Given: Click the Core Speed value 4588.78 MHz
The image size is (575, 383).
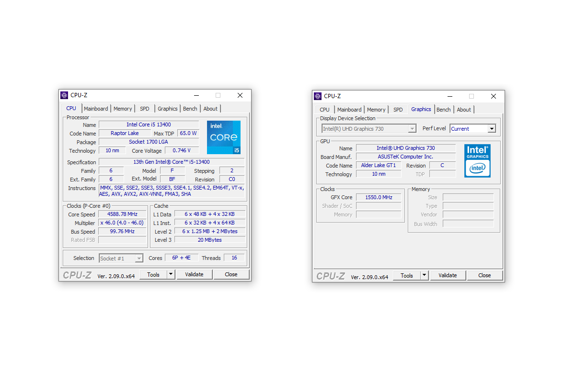Looking at the screenshot, I should pyautogui.click(x=122, y=214).
